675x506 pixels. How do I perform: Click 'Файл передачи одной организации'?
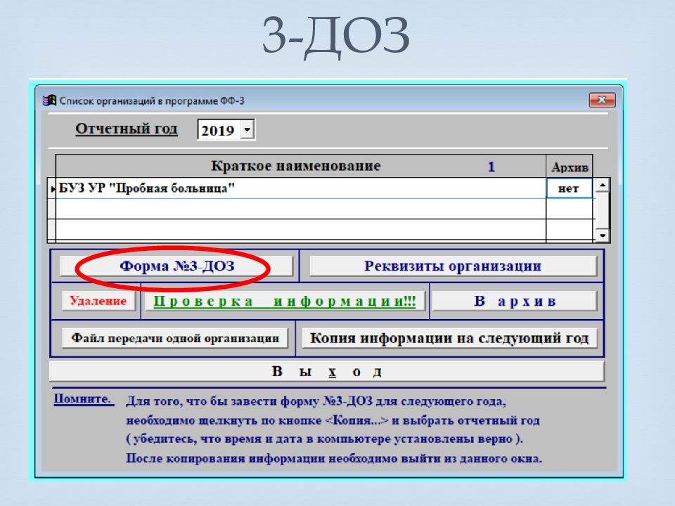pos(175,338)
